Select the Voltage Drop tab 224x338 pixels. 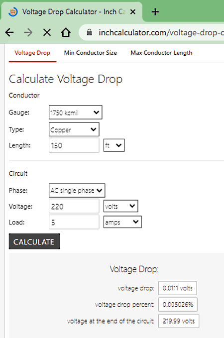[32, 53]
